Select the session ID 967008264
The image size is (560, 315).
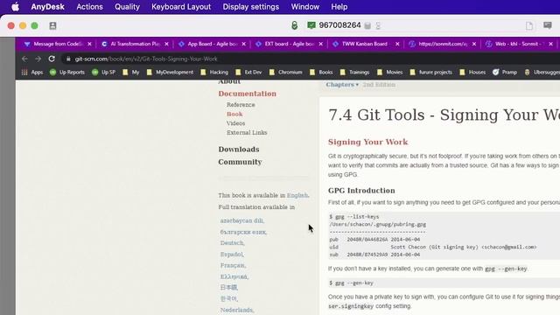tap(339, 25)
